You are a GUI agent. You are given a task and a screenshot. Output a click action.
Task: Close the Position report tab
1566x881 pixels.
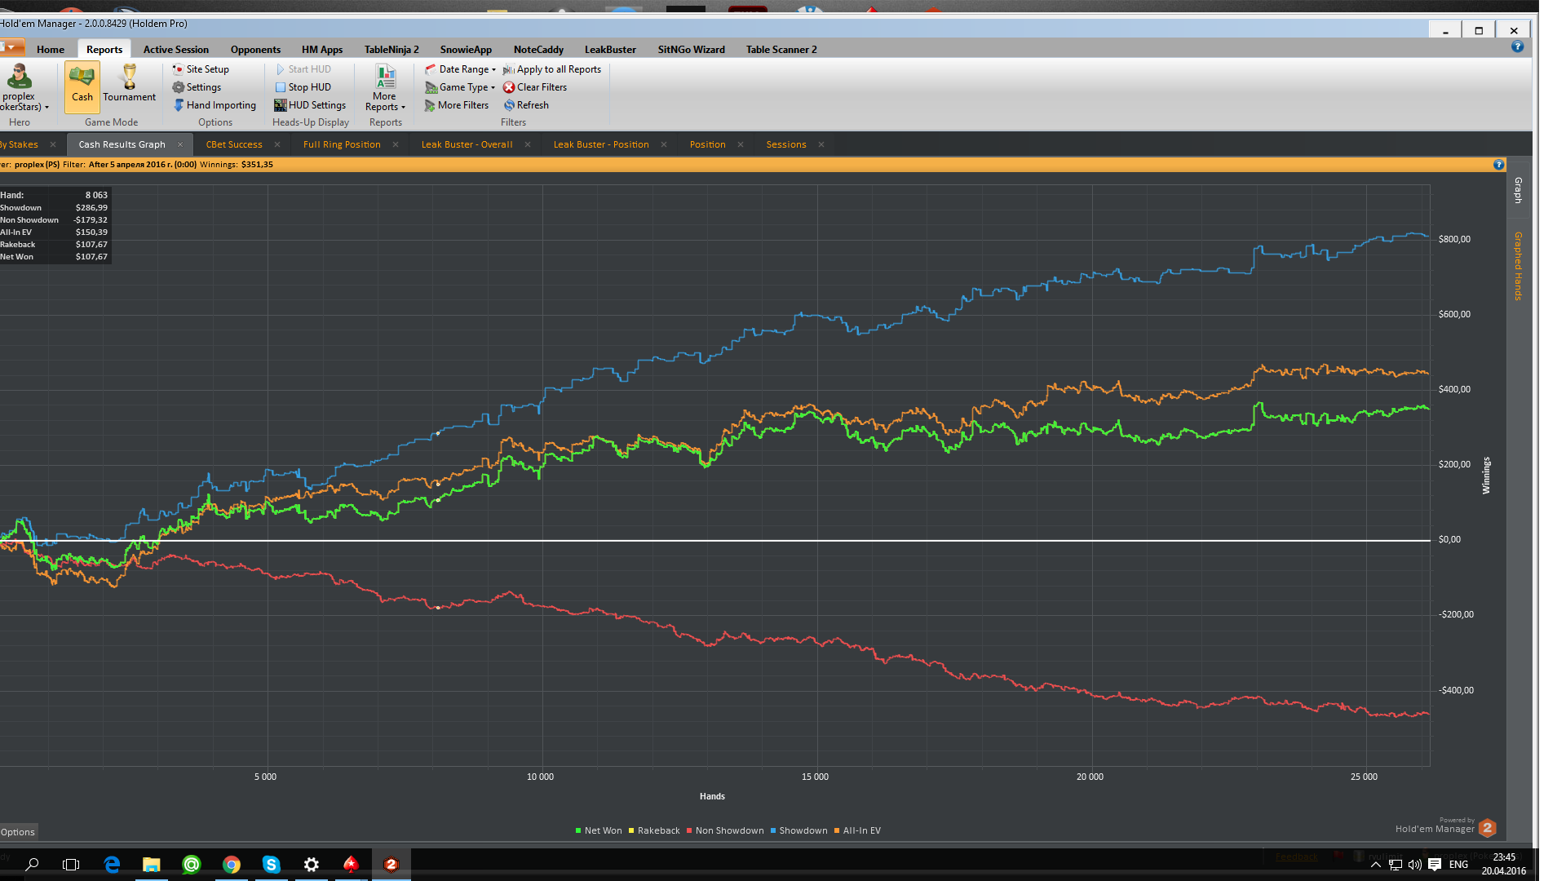[x=741, y=145]
